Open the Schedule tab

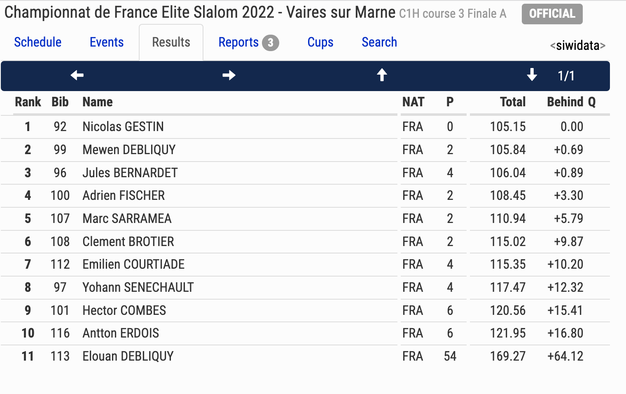coord(38,42)
